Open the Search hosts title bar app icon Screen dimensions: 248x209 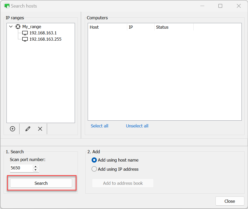(x=7, y=6)
